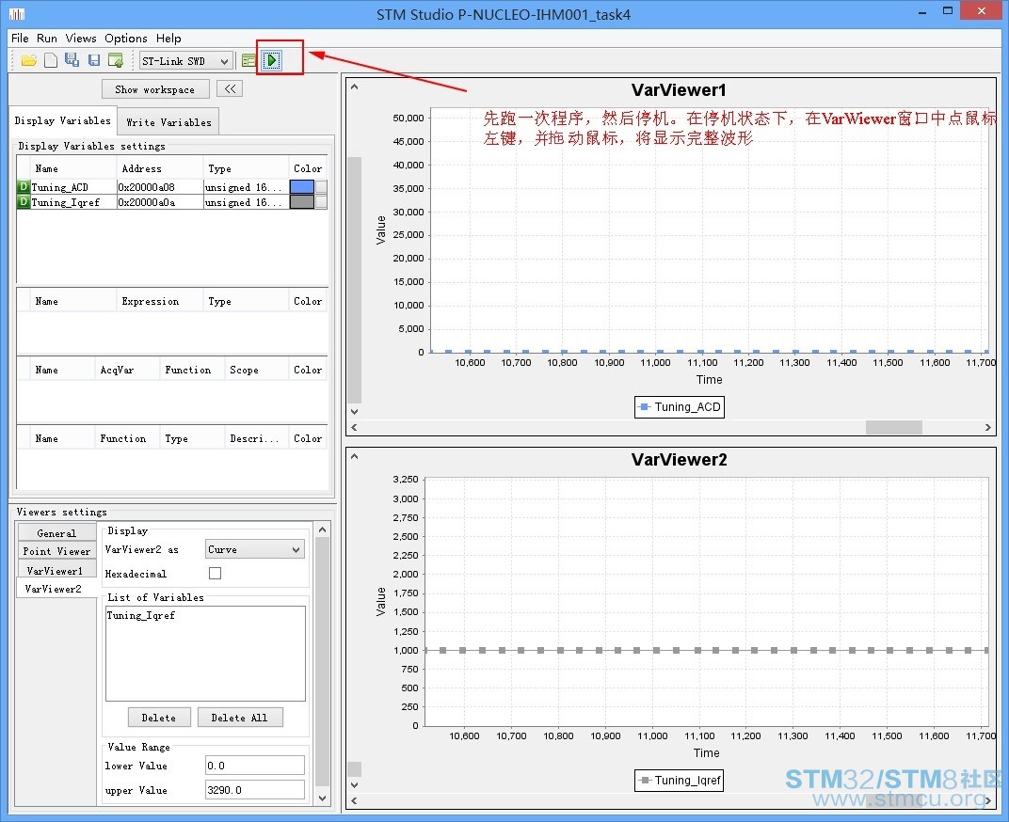Click the down arrow of VarViewer2 vertical scrollbar
Screen dimensions: 1009x822
(354, 784)
